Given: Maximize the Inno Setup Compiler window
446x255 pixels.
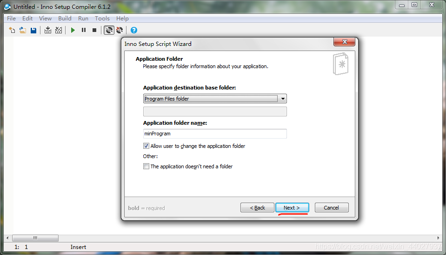Looking at the screenshot, I should tap(414, 5).
